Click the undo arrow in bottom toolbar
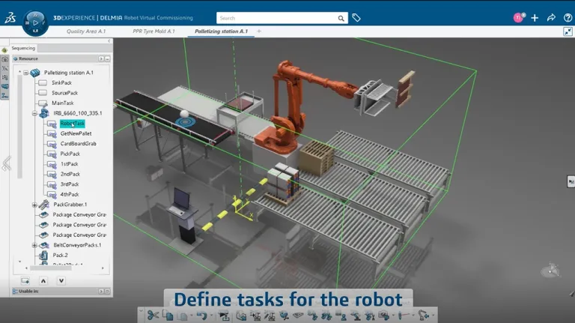Screen dimensions: 575x323 202,316
